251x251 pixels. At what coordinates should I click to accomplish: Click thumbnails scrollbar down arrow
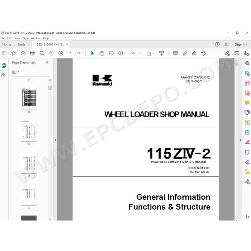(50, 219)
